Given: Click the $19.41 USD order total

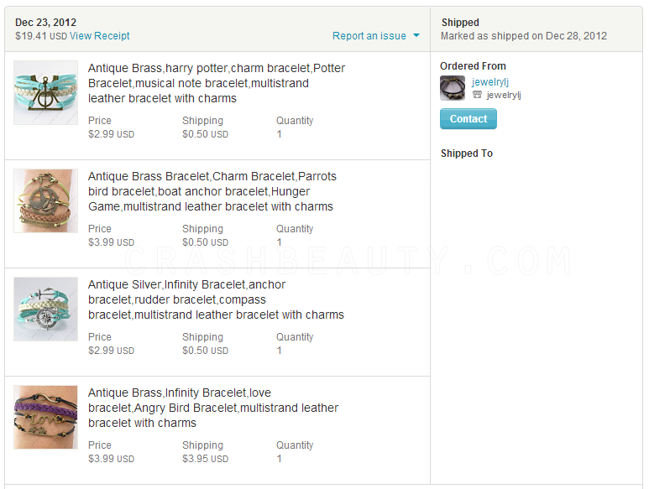Looking at the screenshot, I should coord(40,36).
